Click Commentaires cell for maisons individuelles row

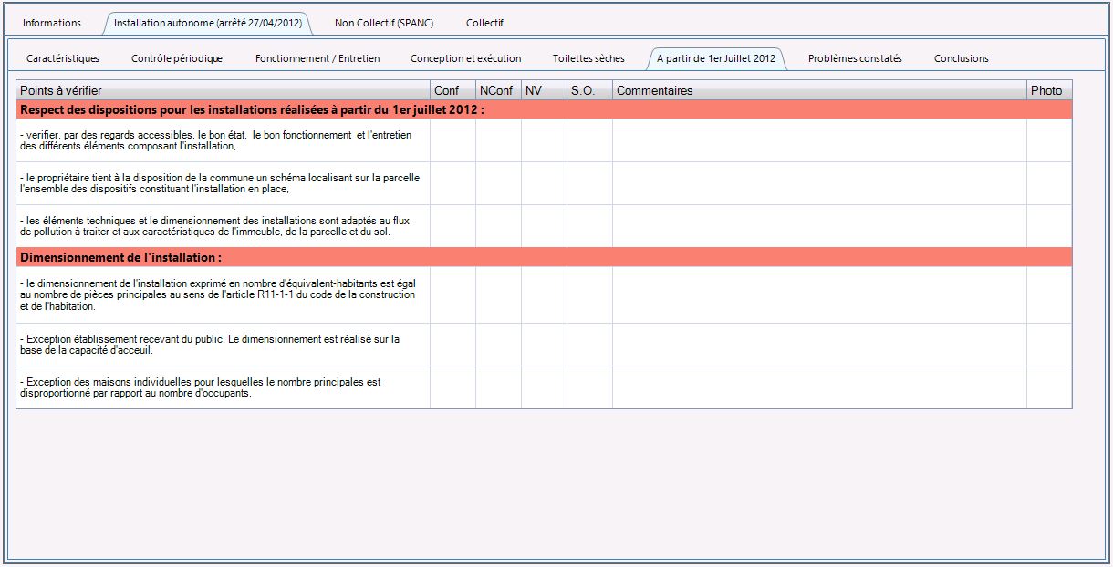819,387
